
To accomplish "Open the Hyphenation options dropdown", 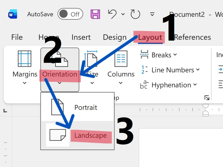I will (168, 85).
